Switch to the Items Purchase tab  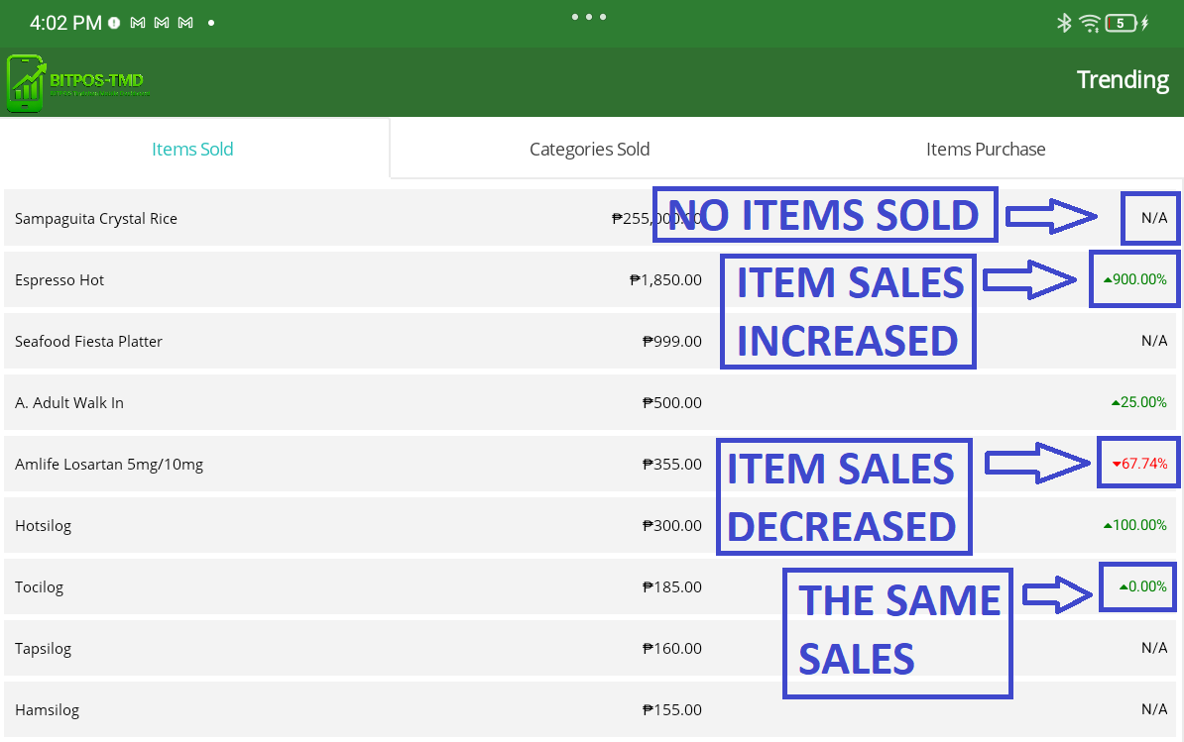tap(985, 150)
